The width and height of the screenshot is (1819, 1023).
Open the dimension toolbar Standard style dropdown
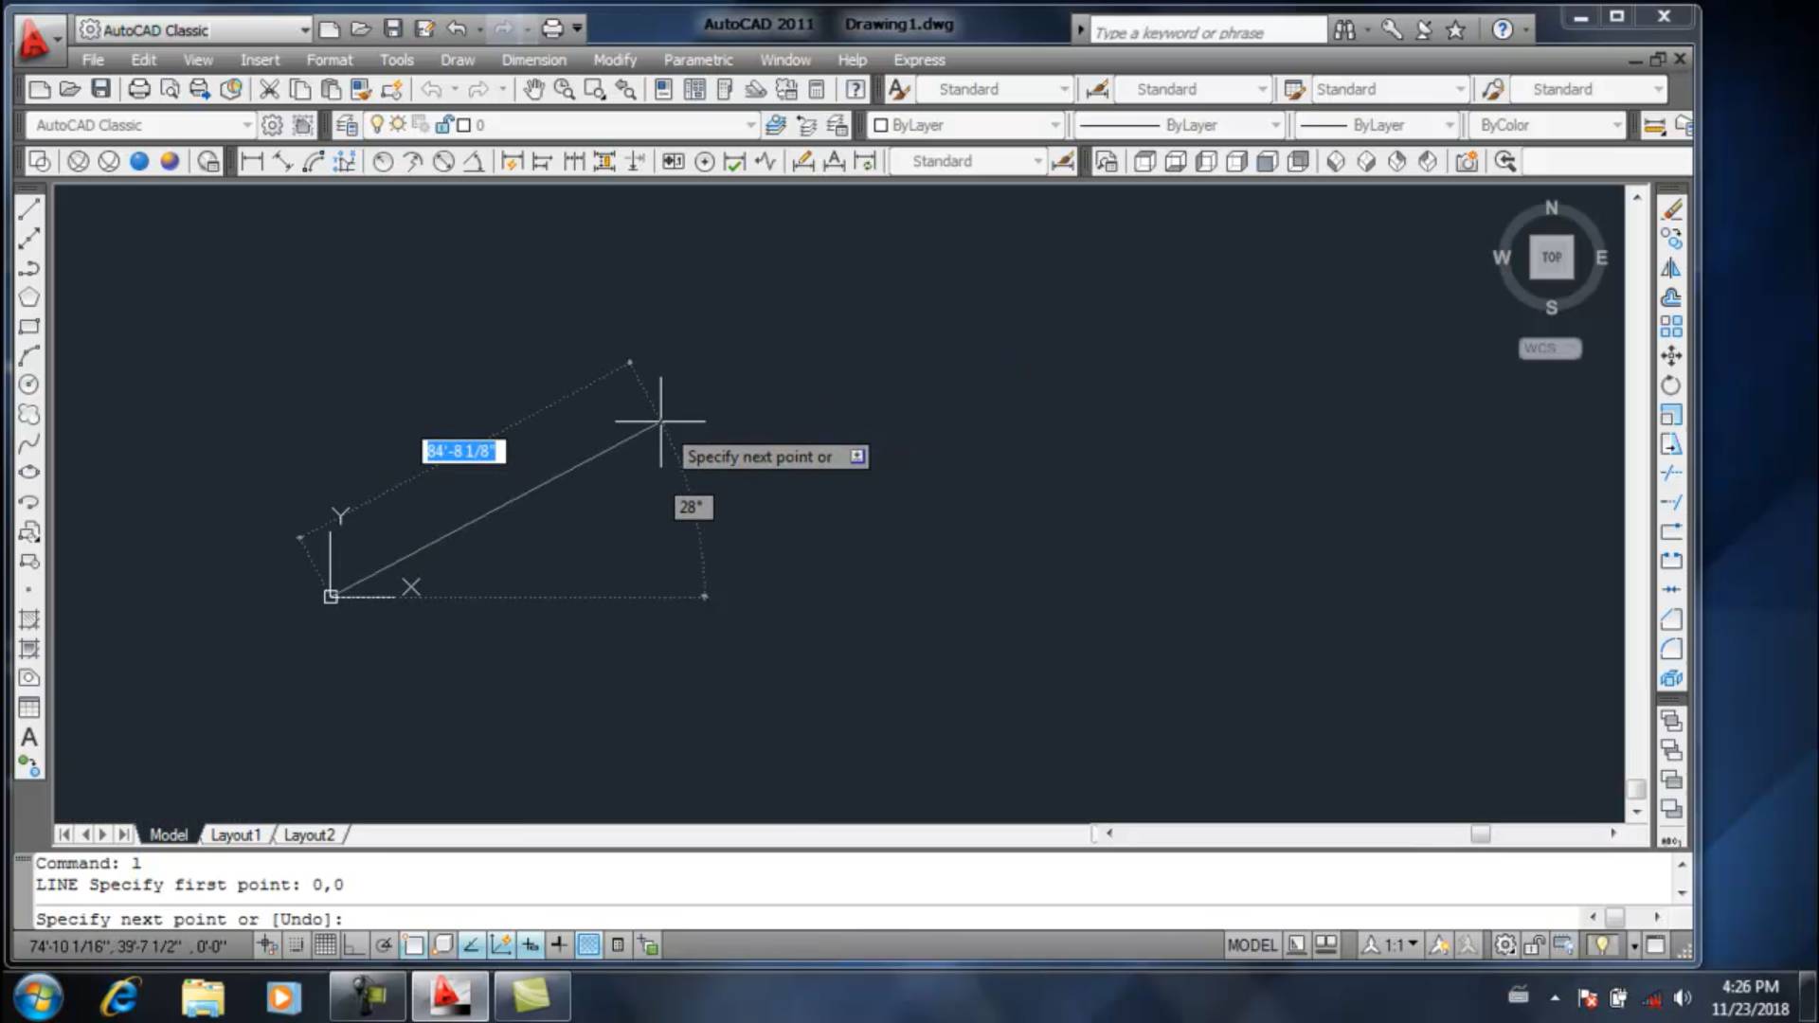pos(967,161)
